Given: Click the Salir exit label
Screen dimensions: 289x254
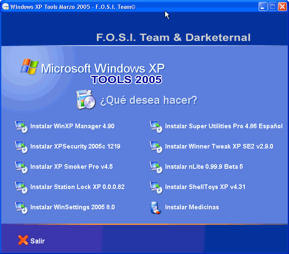Looking at the screenshot, I should [x=37, y=241].
